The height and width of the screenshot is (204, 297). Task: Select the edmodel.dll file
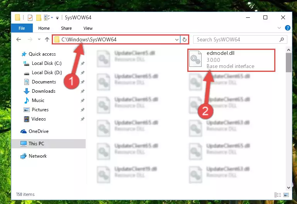pos(231,60)
